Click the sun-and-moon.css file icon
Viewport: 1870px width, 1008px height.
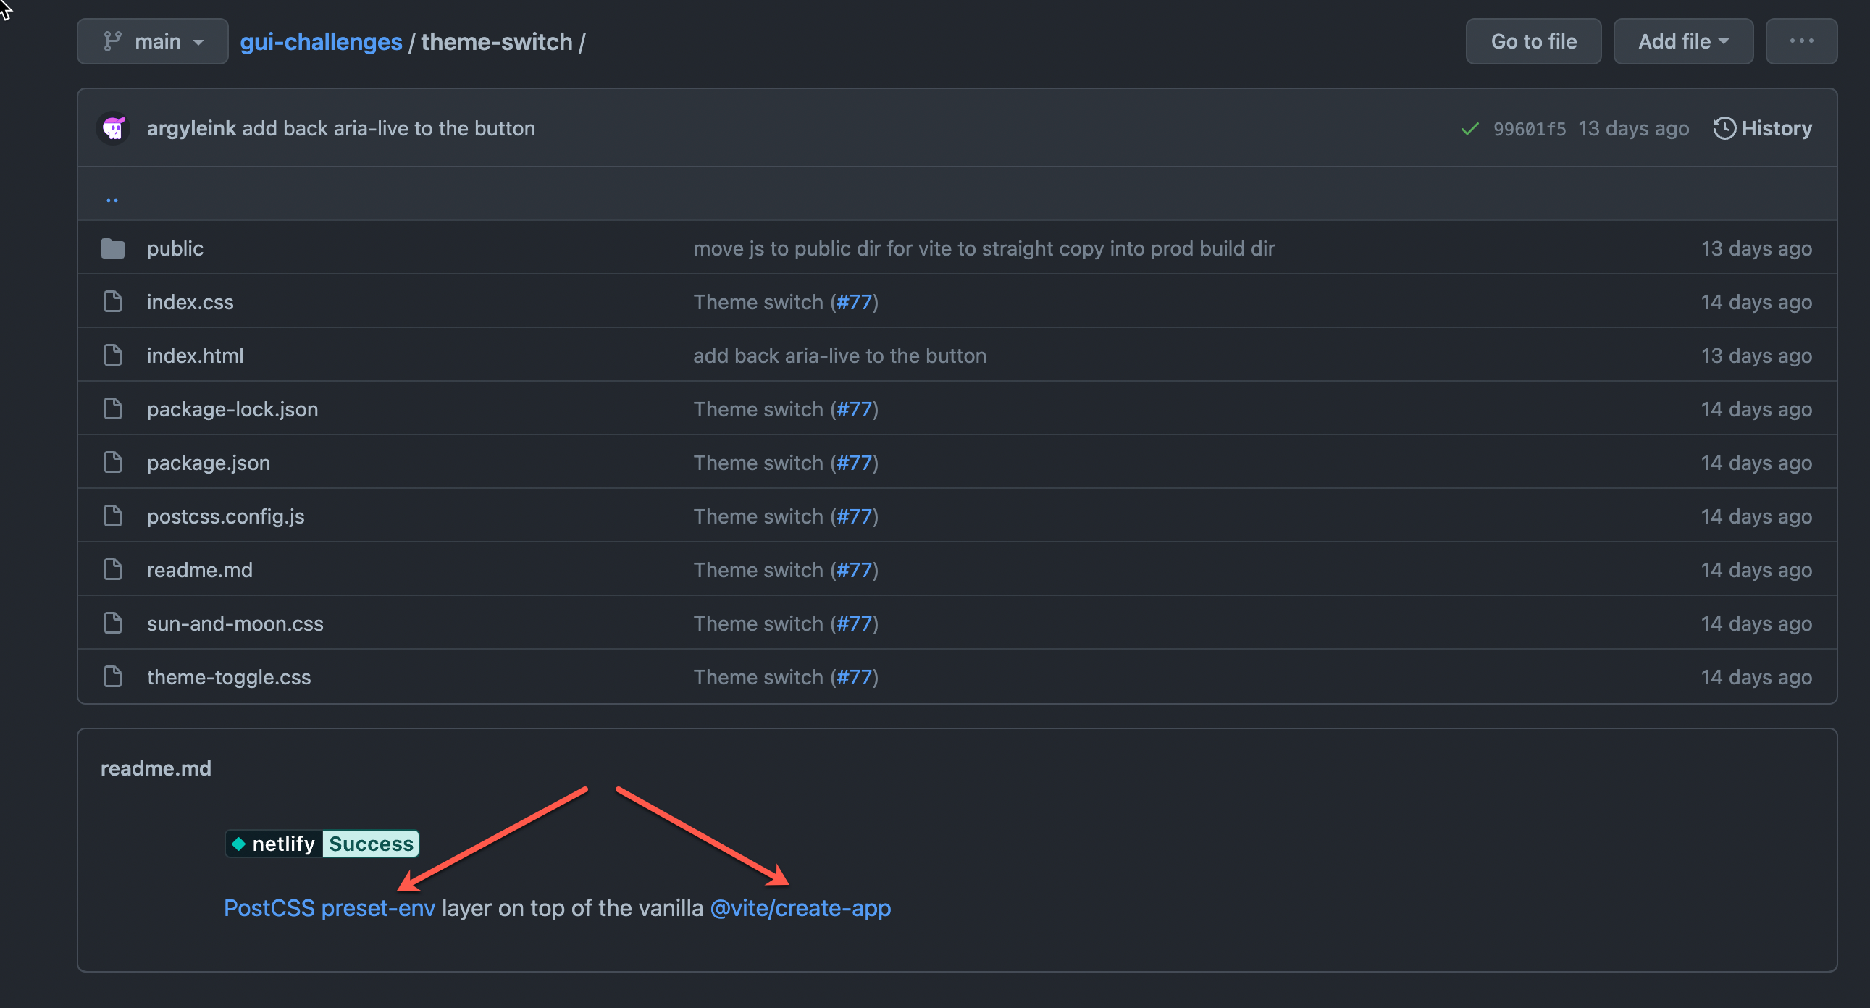tap(112, 623)
